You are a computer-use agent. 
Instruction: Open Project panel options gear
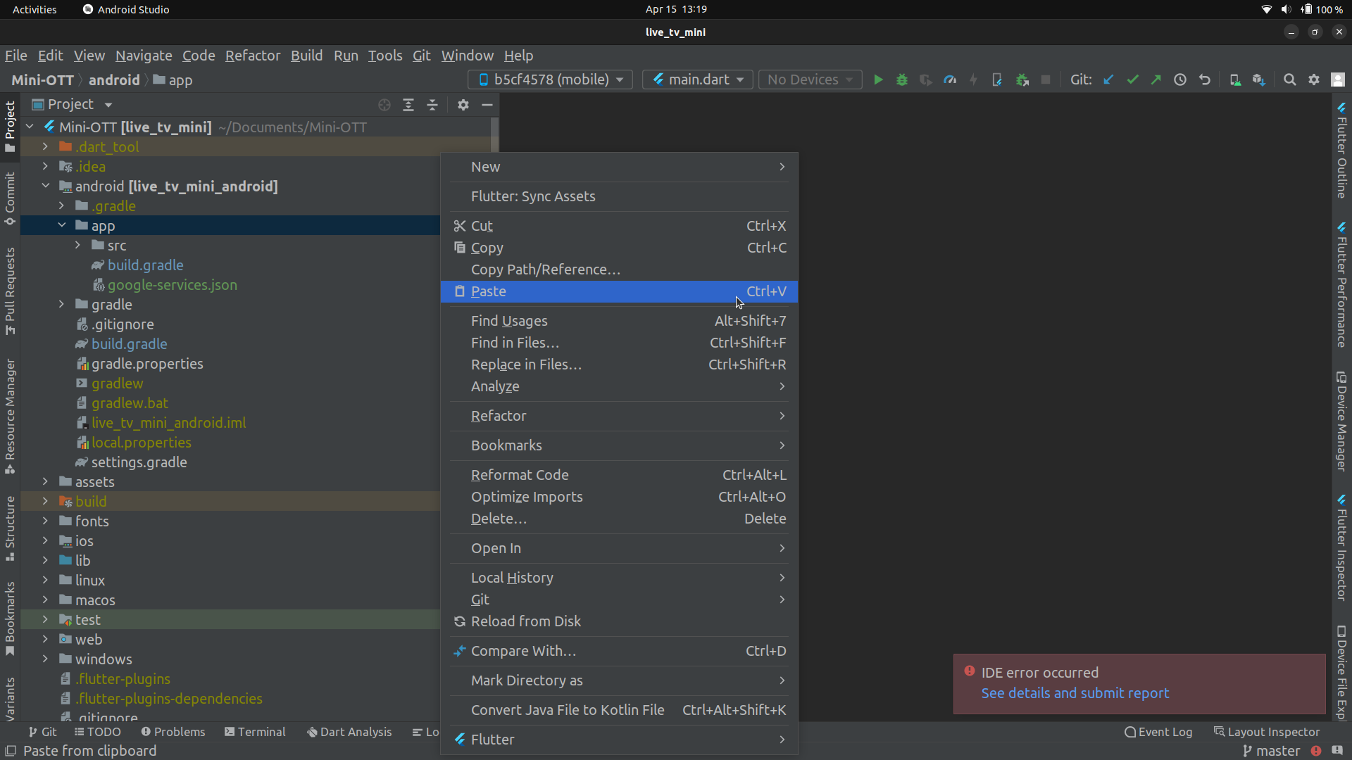[x=463, y=105]
